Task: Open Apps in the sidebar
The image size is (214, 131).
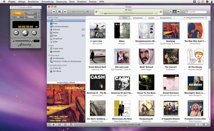Action: (x=66, y=36)
